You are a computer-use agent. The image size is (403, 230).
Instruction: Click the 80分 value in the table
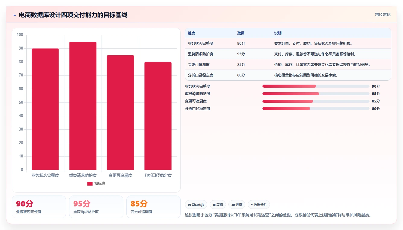(241, 75)
